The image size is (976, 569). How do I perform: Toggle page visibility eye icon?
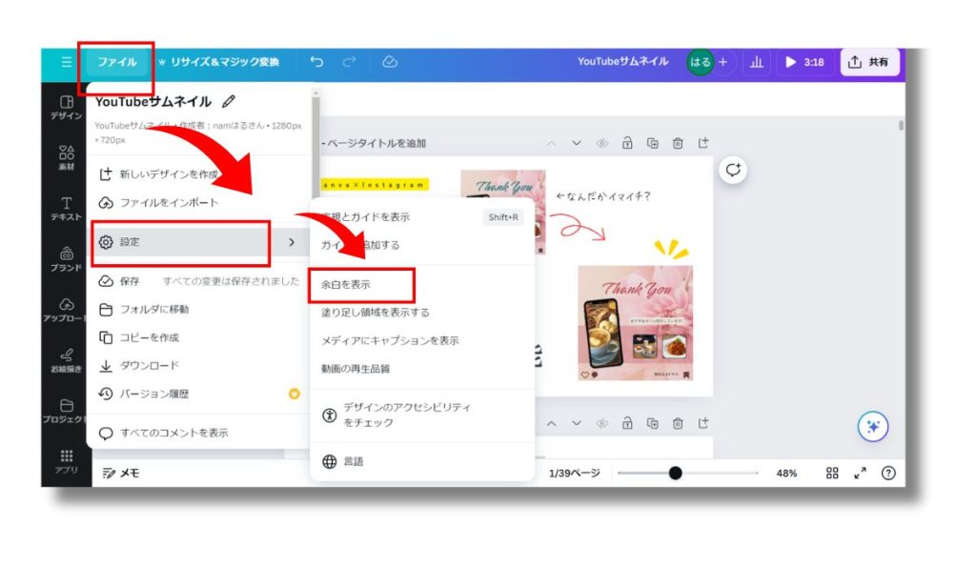[601, 143]
